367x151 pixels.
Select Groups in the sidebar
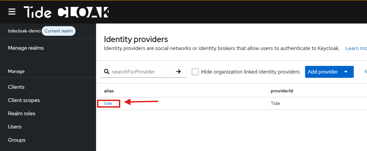tap(17, 140)
